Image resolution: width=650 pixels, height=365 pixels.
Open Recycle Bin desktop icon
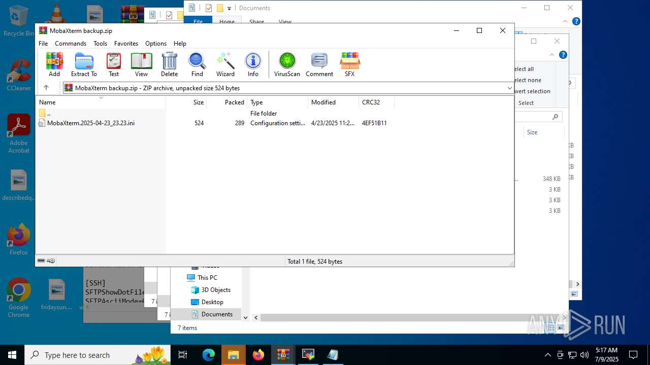[x=19, y=21]
